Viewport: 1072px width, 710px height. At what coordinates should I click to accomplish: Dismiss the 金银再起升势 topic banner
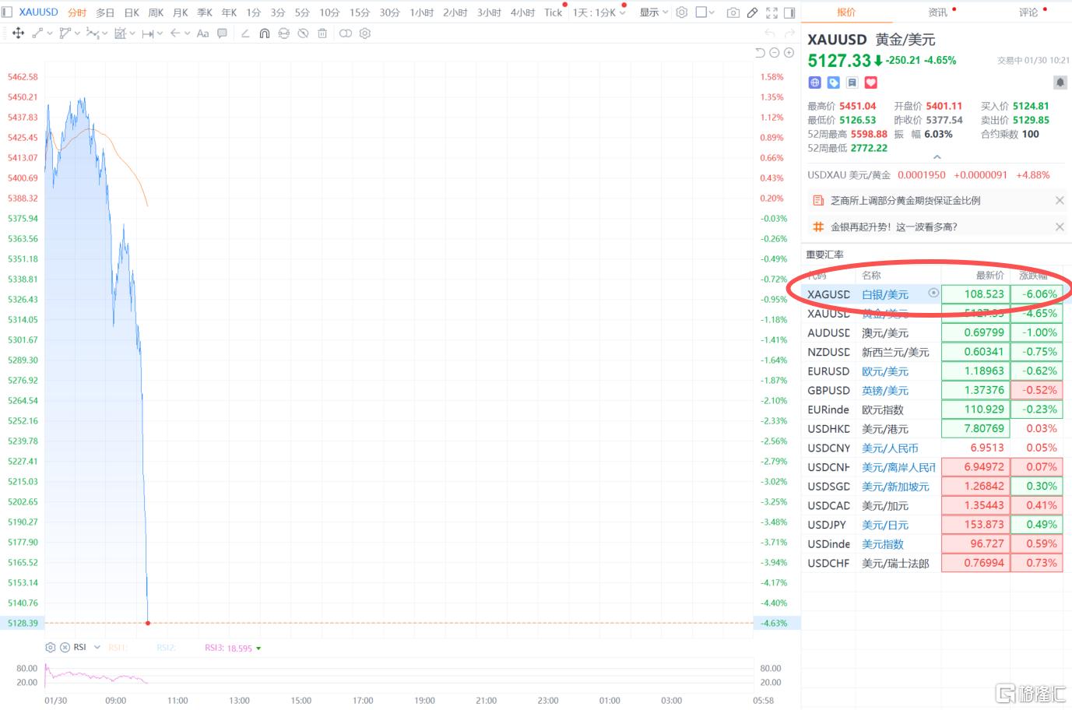pos(1060,227)
